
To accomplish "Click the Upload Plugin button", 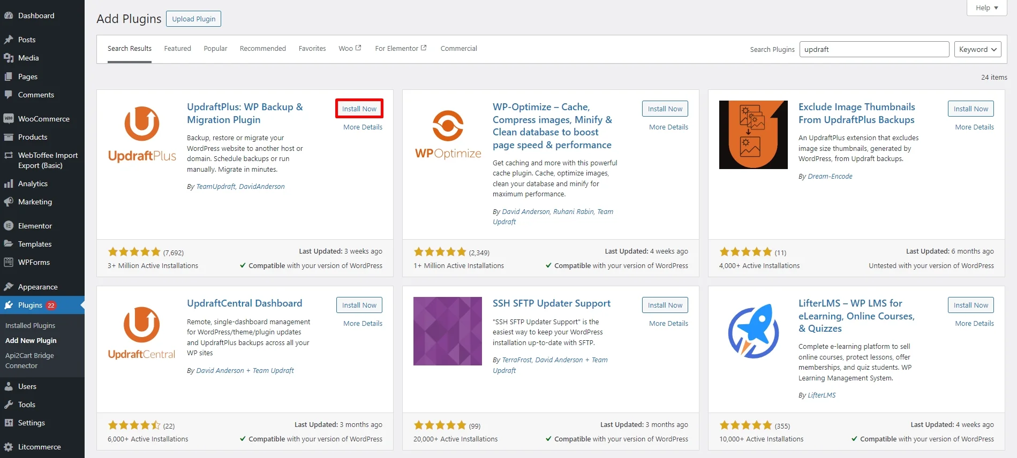I will 193,19.
